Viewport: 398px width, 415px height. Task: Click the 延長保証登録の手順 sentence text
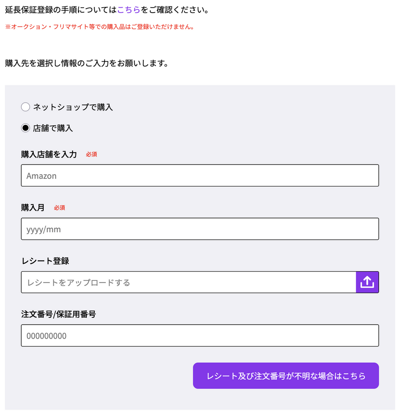click(x=61, y=10)
